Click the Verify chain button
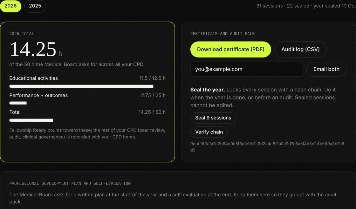The image size is (356, 209). pyautogui.click(x=209, y=132)
